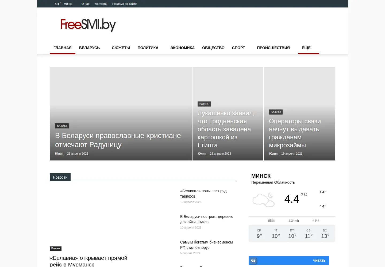Image resolution: width=385 pixels, height=267 pixels.
Task: Open the VK social network icon
Action: [253, 261]
